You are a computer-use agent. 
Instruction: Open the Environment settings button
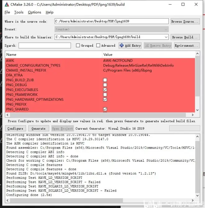coord(187,45)
